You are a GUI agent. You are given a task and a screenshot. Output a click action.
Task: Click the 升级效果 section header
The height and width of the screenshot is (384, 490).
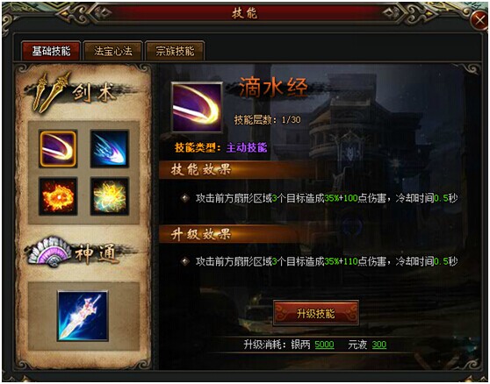(200, 234)
